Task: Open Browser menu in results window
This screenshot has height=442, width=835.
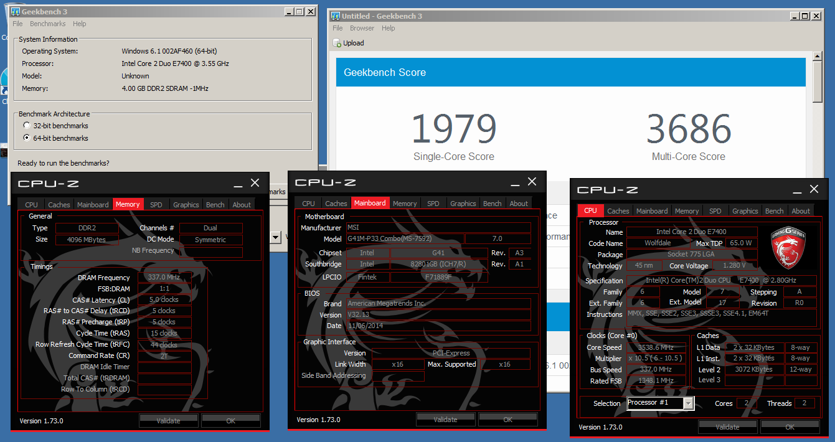Action: 362,28
